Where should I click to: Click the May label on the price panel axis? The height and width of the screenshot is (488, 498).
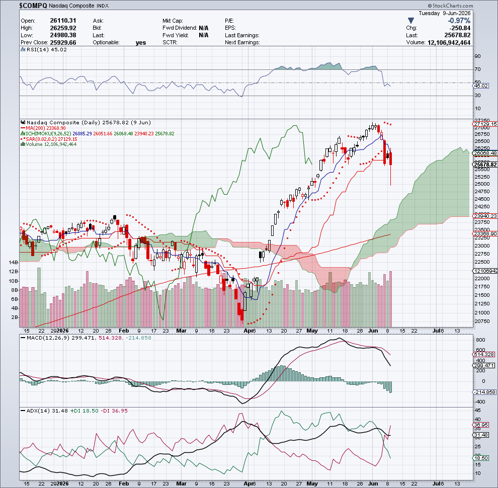pos(312,331)
